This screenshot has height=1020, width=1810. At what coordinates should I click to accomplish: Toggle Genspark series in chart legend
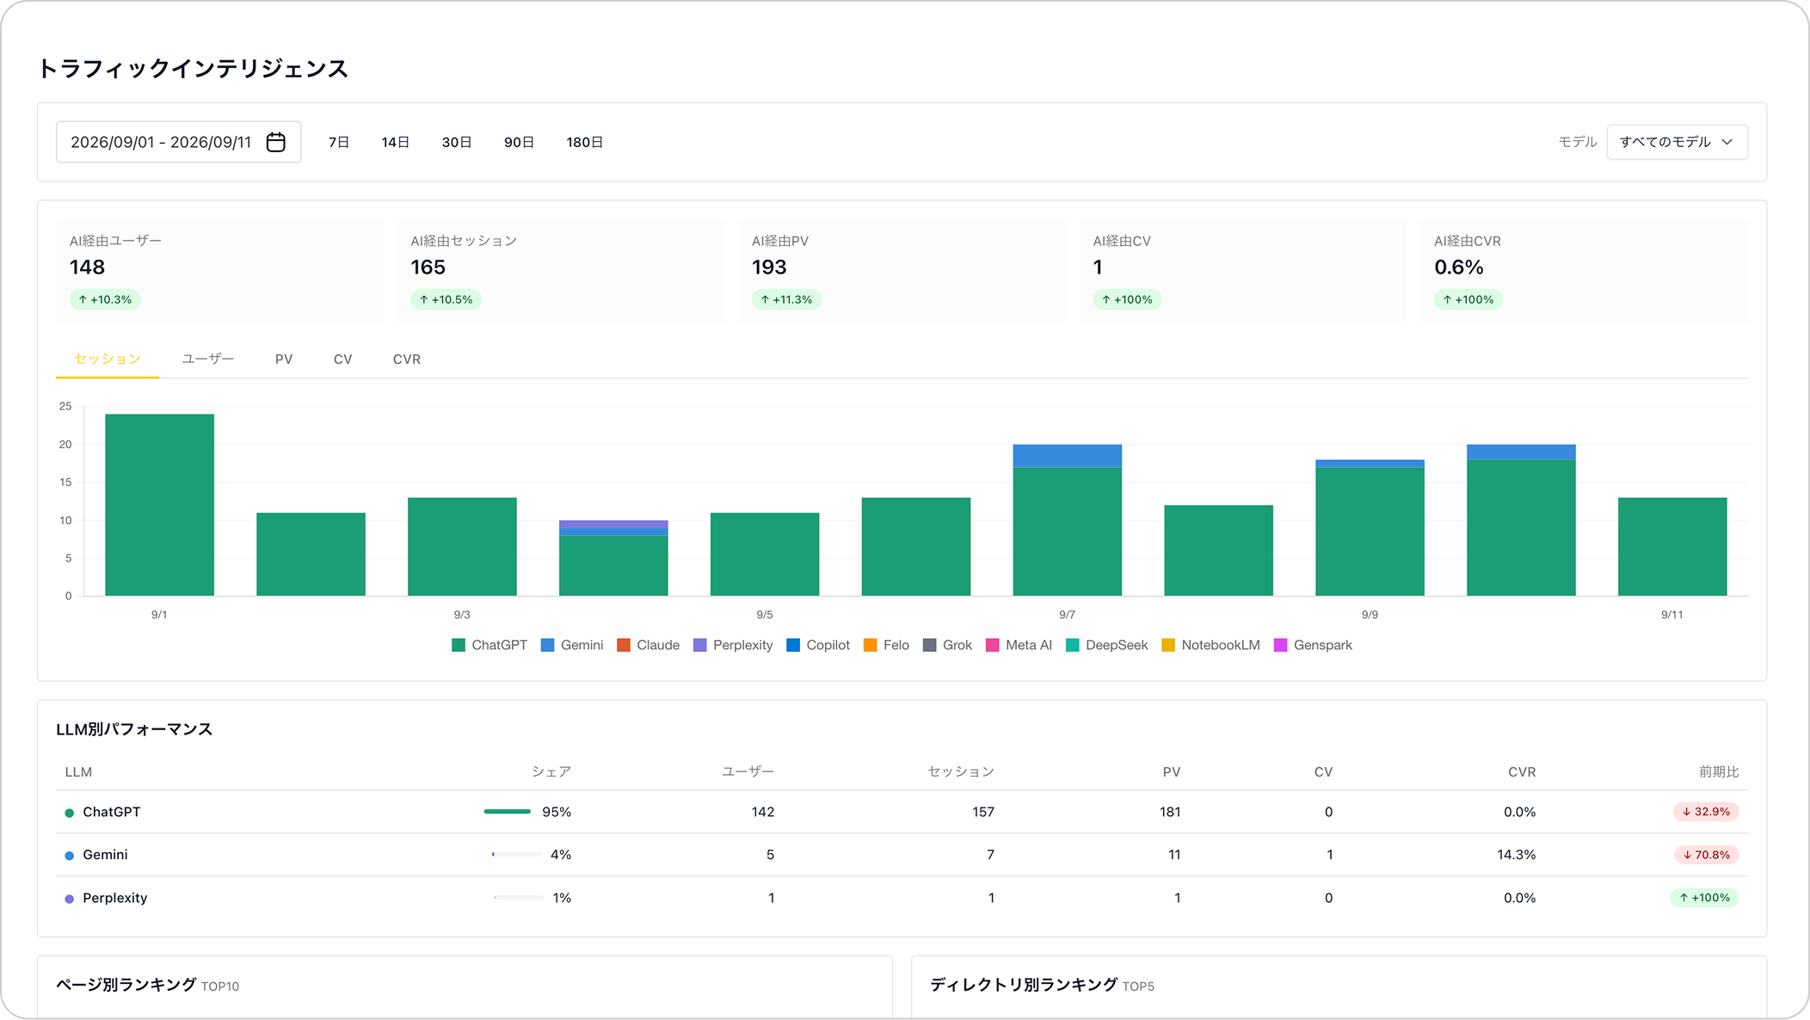pyautogui.click(x=1313, y=645)
